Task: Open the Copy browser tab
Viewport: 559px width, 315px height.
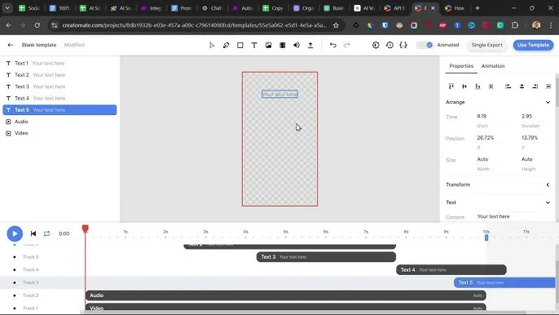Action: (x=274, y=8)
